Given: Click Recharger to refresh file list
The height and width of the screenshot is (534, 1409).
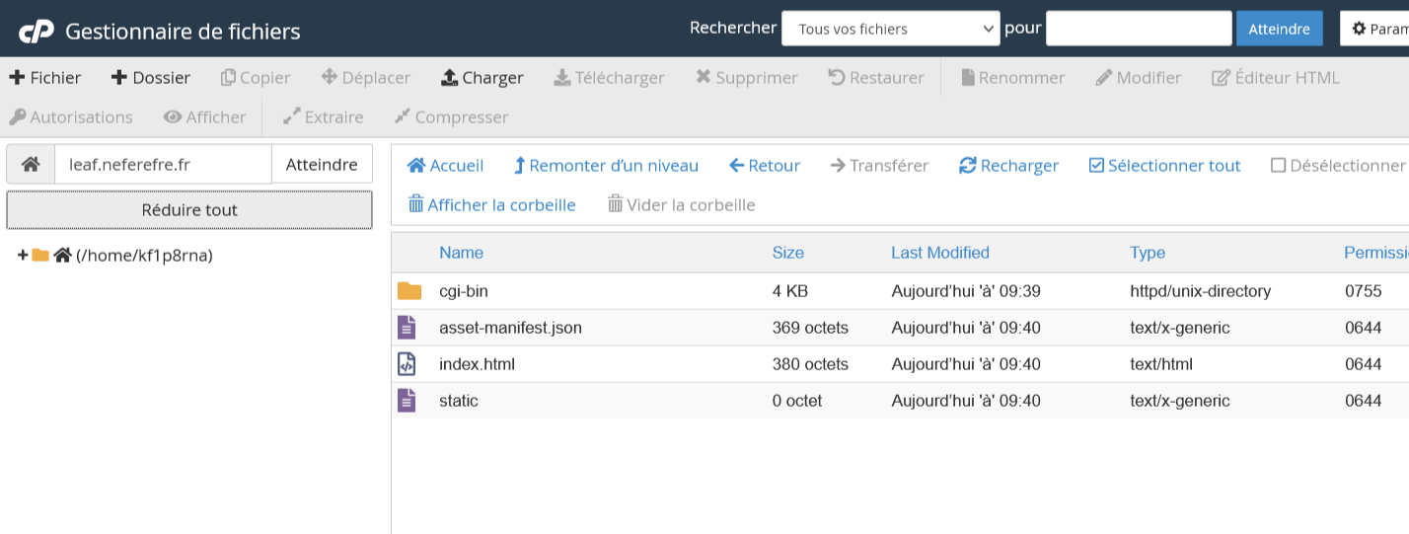Looking at the screenshot, I should pyautogui.click(x=1008, y=166).
